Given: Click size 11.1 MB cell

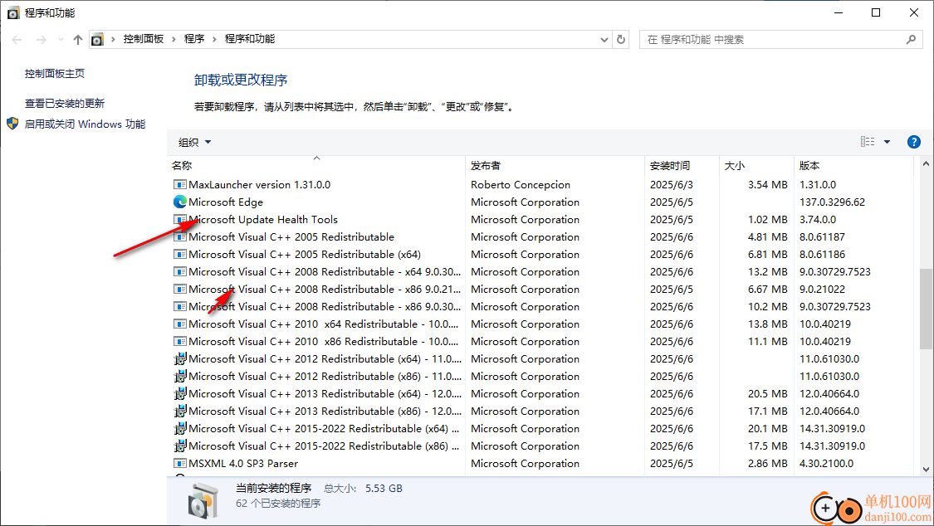Looking at the screenshot, I should pyautogui.click(x=768, y=341).
